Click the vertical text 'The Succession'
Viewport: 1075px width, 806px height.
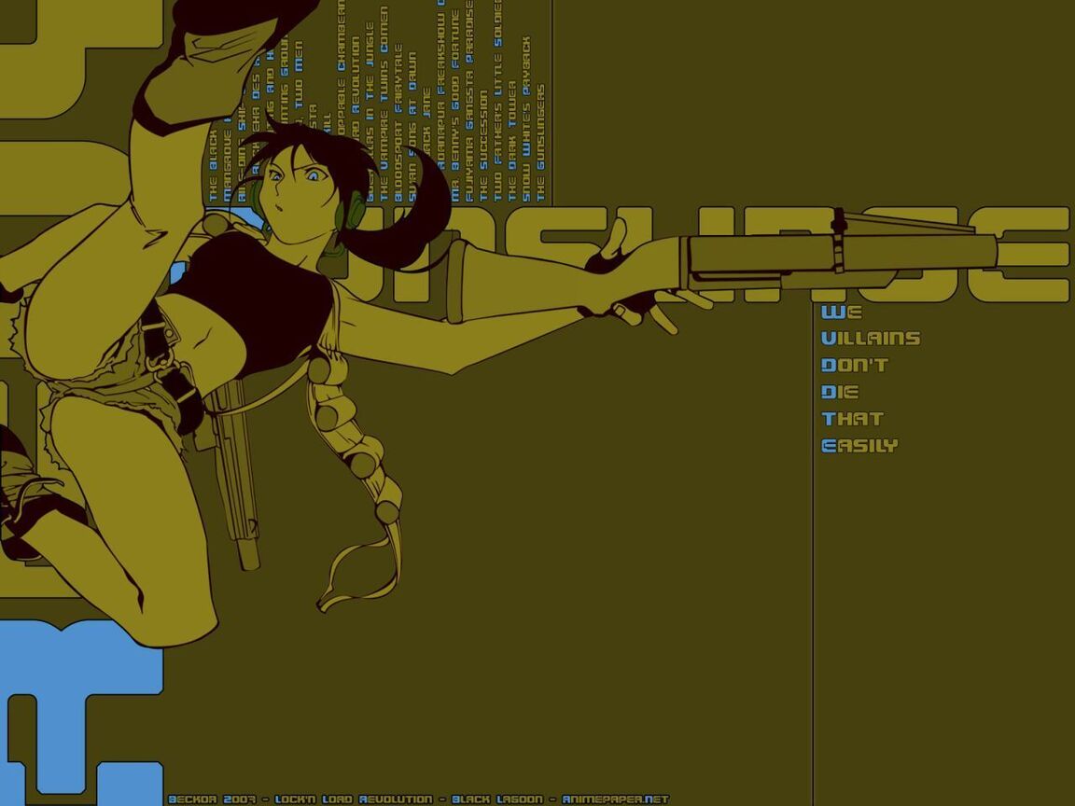click(x=482, y=145)
